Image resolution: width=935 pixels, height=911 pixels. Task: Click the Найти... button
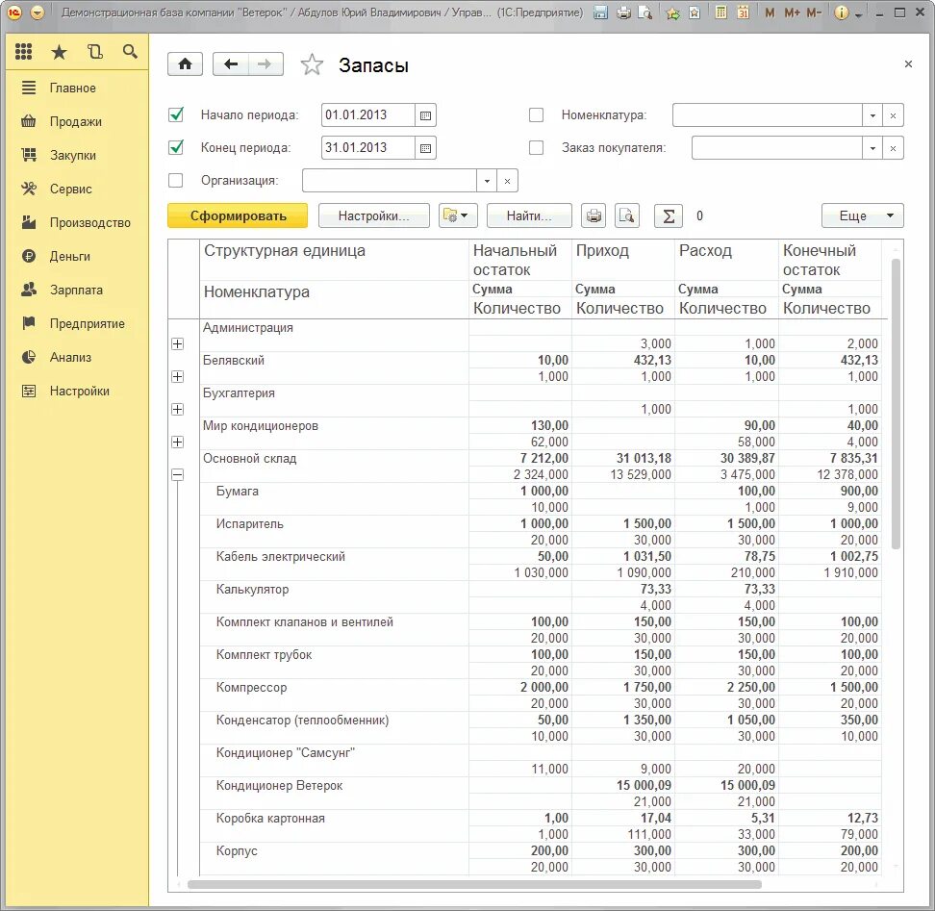[x=529, y=215]
